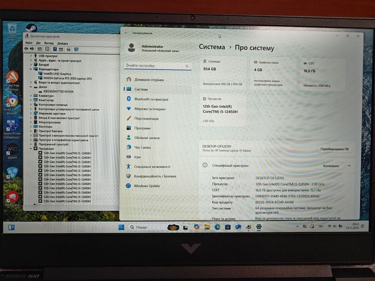Click the Wi-Fi network tray icon

tap(329, 226)
